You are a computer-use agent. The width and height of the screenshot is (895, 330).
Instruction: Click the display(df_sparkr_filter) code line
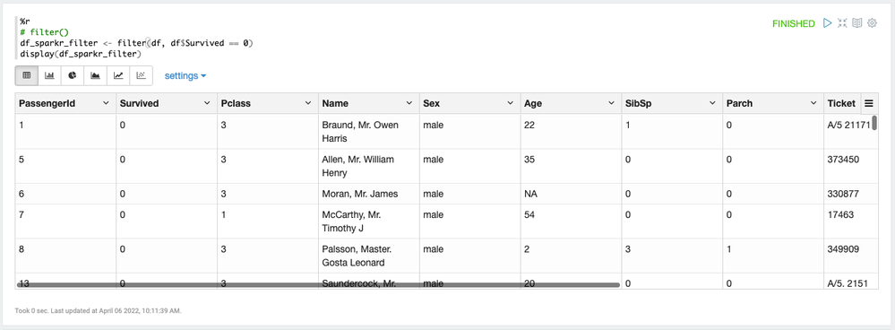80,54
